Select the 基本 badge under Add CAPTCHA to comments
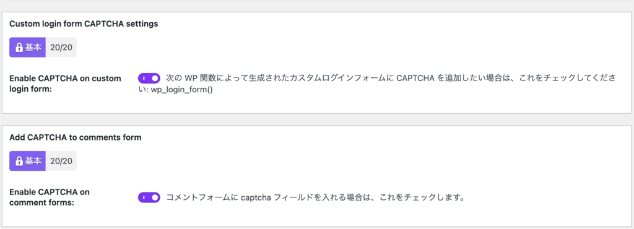The width and height of the screenshot is (634, 229). [27, 161]
